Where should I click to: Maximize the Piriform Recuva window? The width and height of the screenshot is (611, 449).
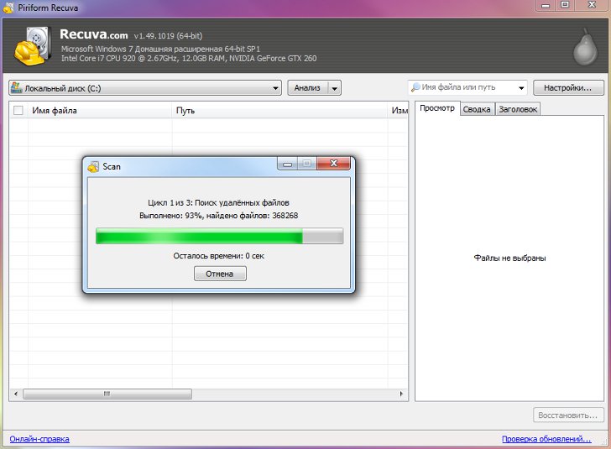click(x=565, y=5)
